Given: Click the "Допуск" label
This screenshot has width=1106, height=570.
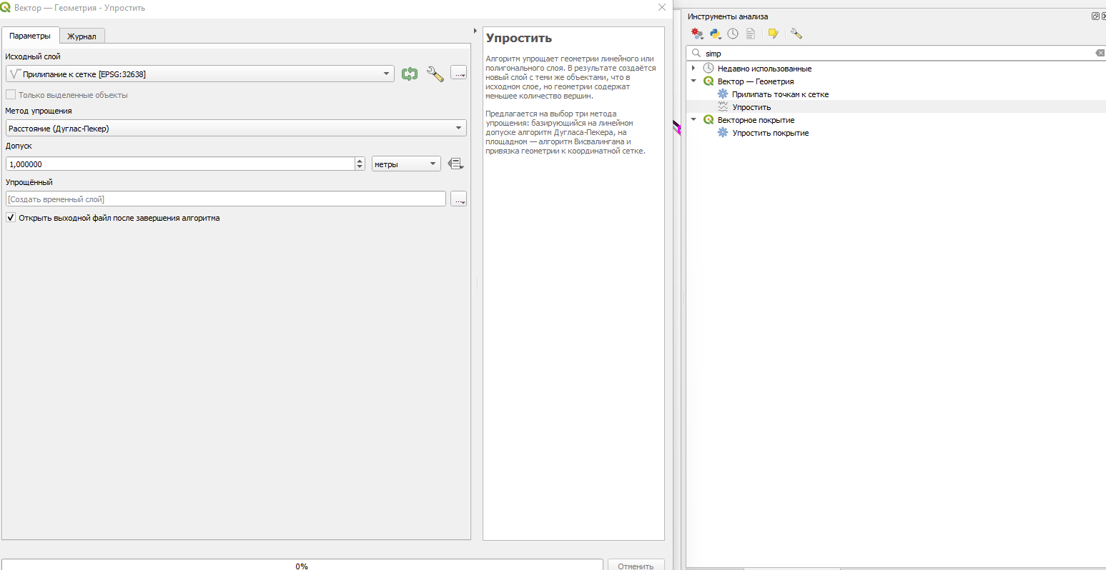Looking at the screenshot, I should [19, 146].
